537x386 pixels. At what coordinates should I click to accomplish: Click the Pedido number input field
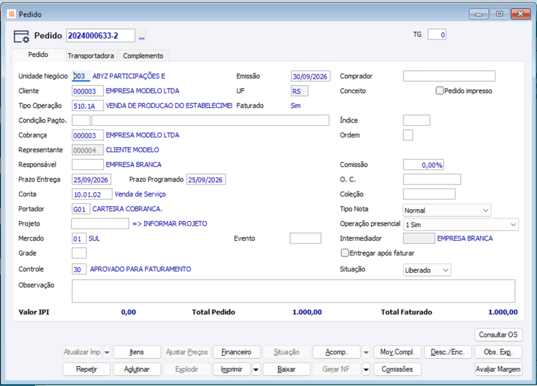pyautogui.click(x=101, y=36)
